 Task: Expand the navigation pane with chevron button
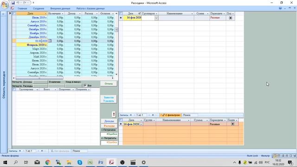click(x=3, y=14)
